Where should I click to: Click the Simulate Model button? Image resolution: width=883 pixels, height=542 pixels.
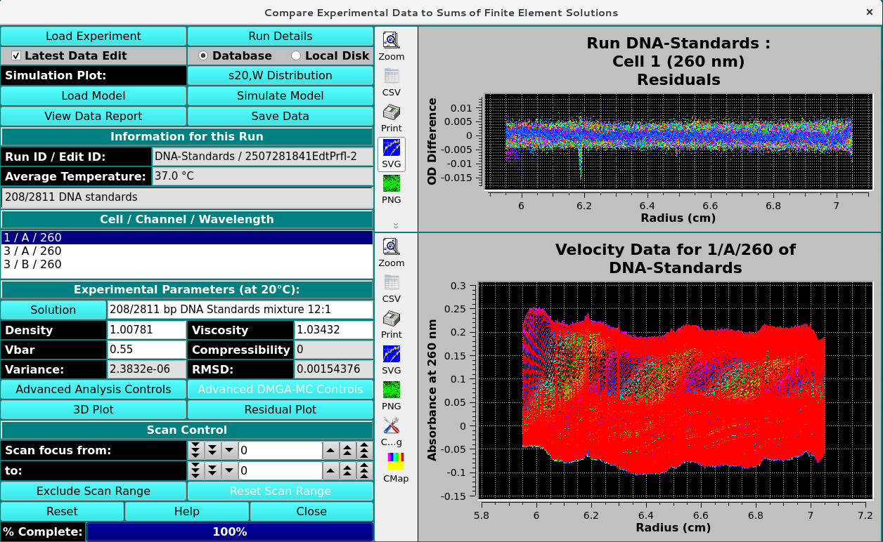click(280, 95)
